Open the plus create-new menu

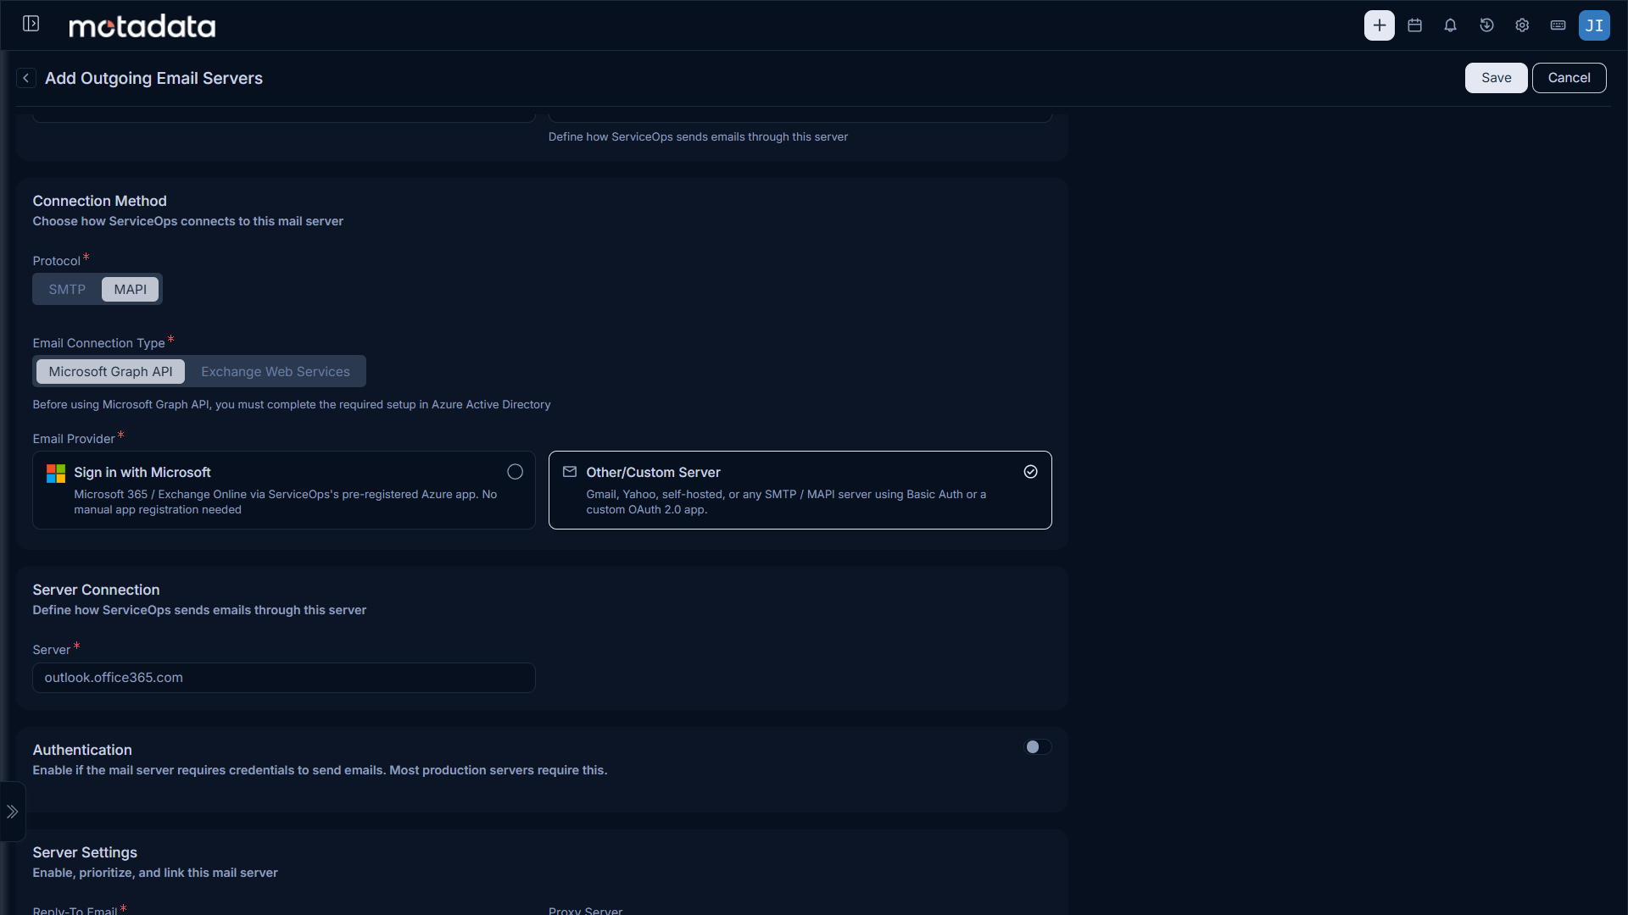coord(1379,25)
